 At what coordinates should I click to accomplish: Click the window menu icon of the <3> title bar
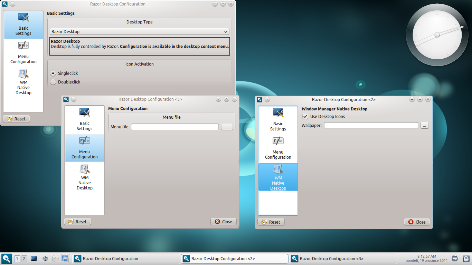pos(66,99)
